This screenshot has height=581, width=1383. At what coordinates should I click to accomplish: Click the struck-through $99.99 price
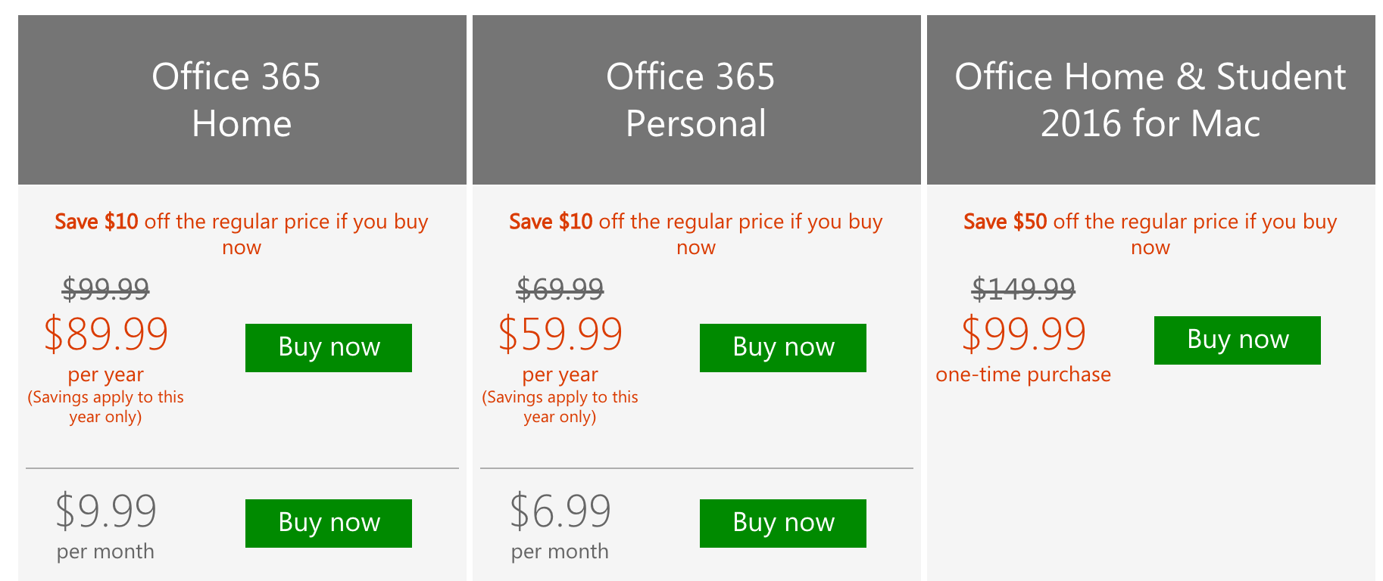tap(106, 288)
